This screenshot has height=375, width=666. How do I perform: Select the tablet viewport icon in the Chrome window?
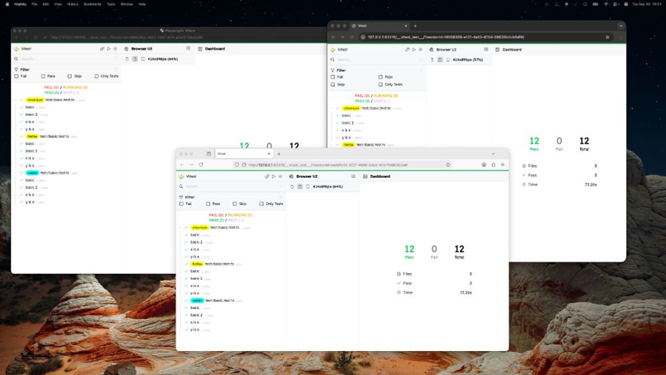tap(448, 60)
